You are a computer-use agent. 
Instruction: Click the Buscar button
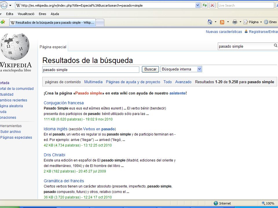(150, 69)
